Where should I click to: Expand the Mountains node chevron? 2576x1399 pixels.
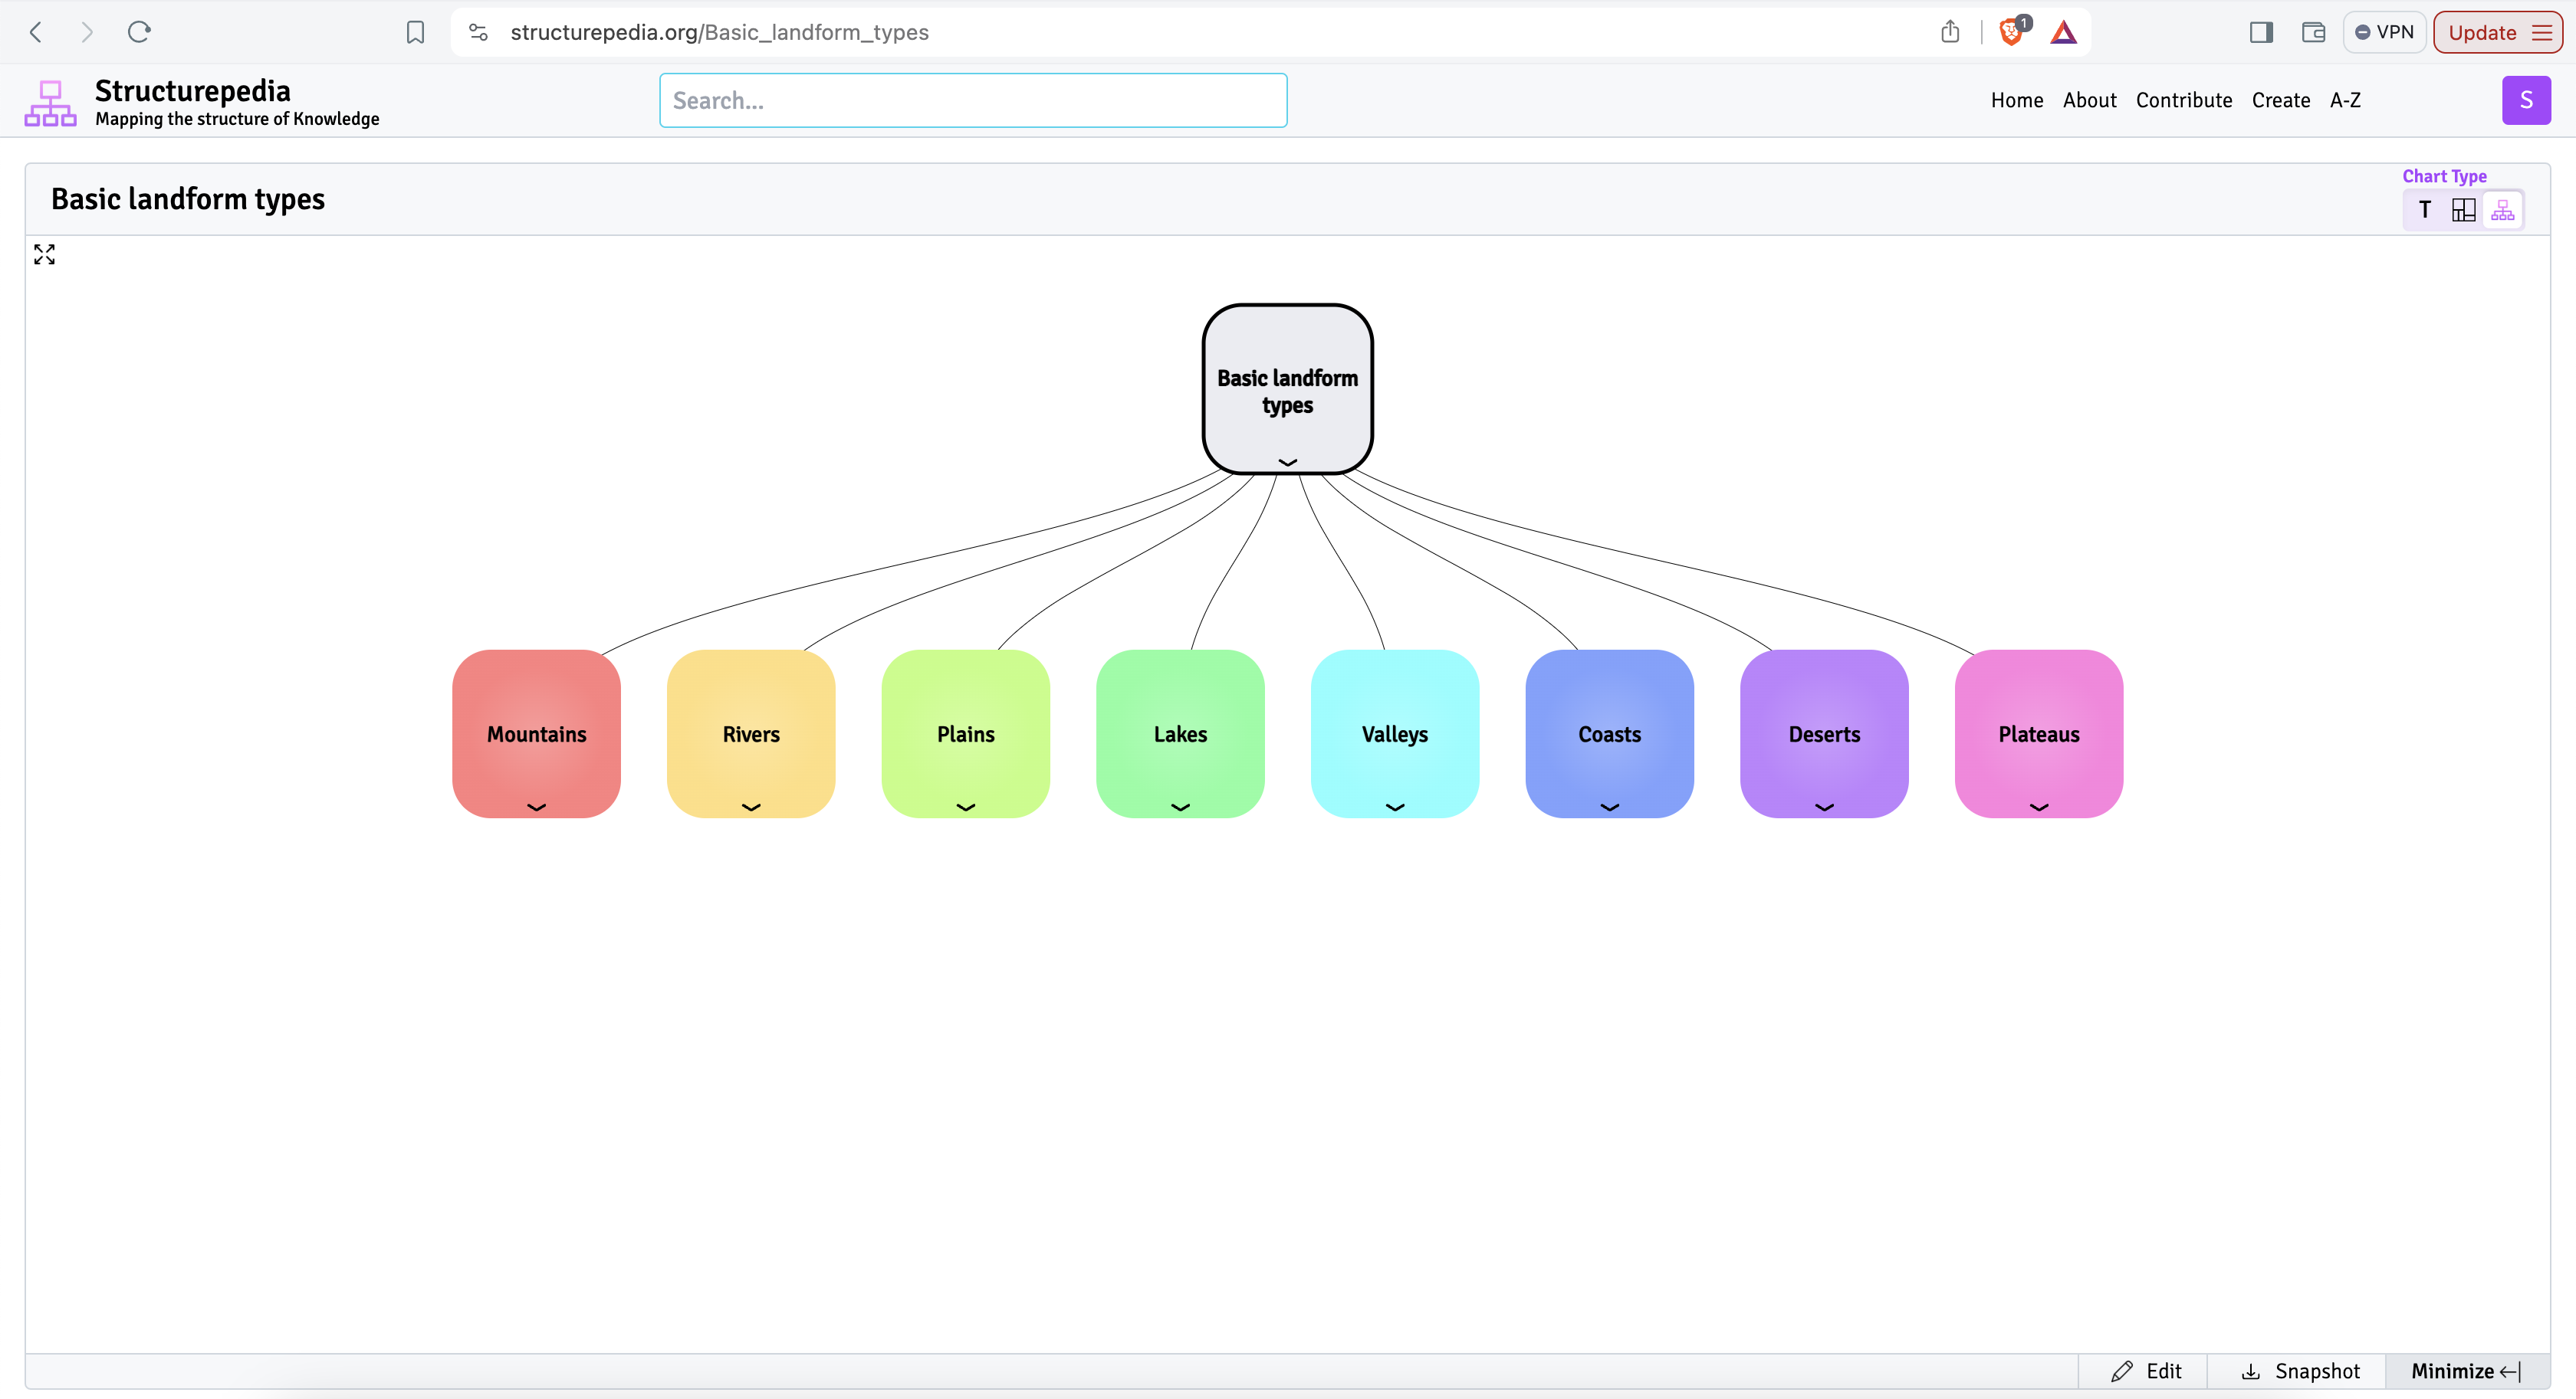coord(536,808)
